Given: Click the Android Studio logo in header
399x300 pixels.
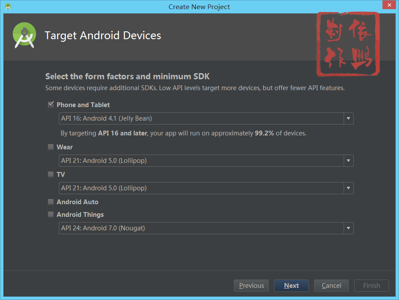Looking at the screenshot, I should (24, 35).
